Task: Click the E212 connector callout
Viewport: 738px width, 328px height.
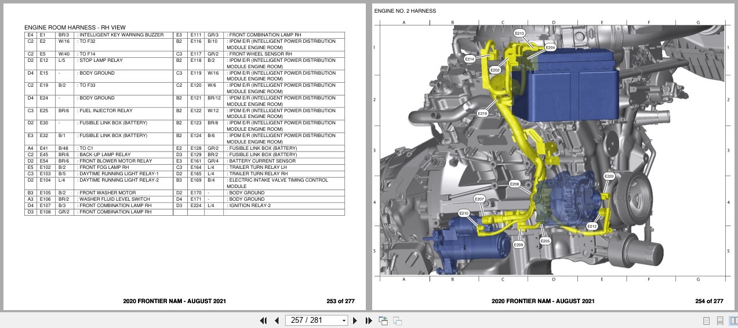Action: (591, 226)
